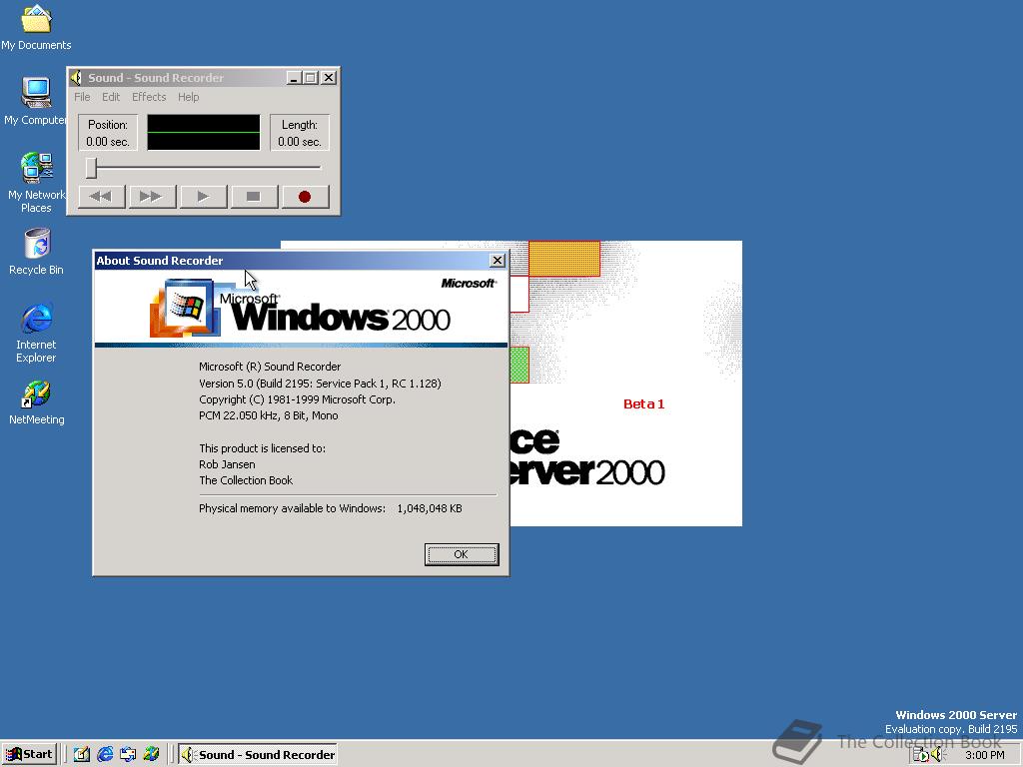
Task: Click Seek To Start in Sound Recorder
Action: [x=101, y=197]
